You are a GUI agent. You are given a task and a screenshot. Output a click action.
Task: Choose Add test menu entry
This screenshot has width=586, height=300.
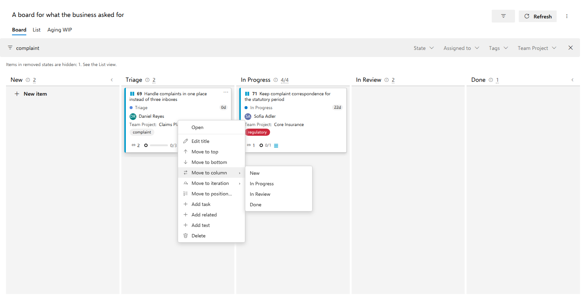211,225
